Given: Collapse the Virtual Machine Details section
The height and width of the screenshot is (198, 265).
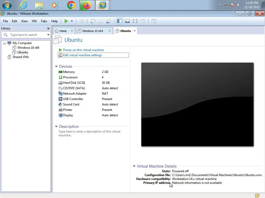Looking at the screenshot, I should coord(134,166).
